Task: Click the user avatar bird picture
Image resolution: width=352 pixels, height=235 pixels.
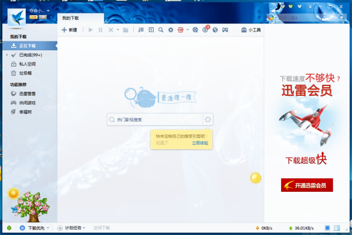Action: 16,18
